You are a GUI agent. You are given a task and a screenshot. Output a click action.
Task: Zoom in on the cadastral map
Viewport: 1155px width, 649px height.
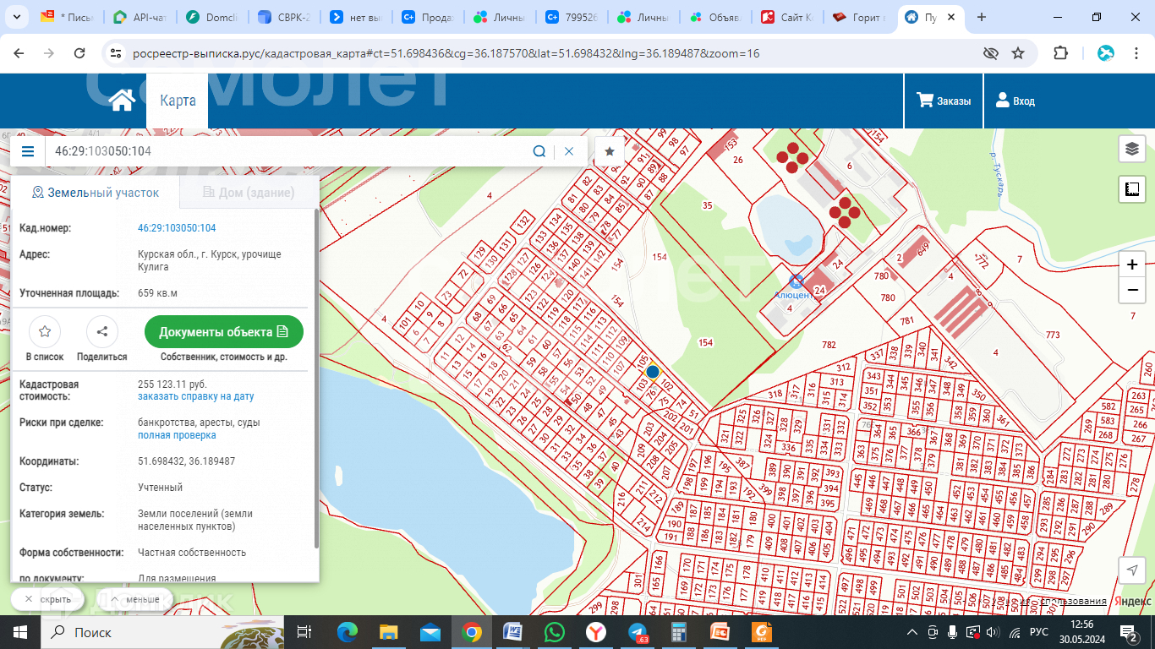[x=1132, y=265]
